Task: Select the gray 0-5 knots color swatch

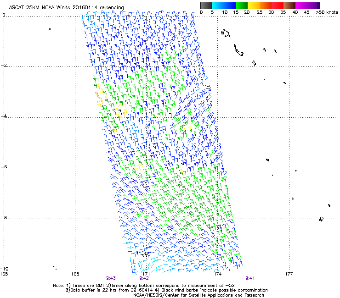Action: tap(206, 6)
